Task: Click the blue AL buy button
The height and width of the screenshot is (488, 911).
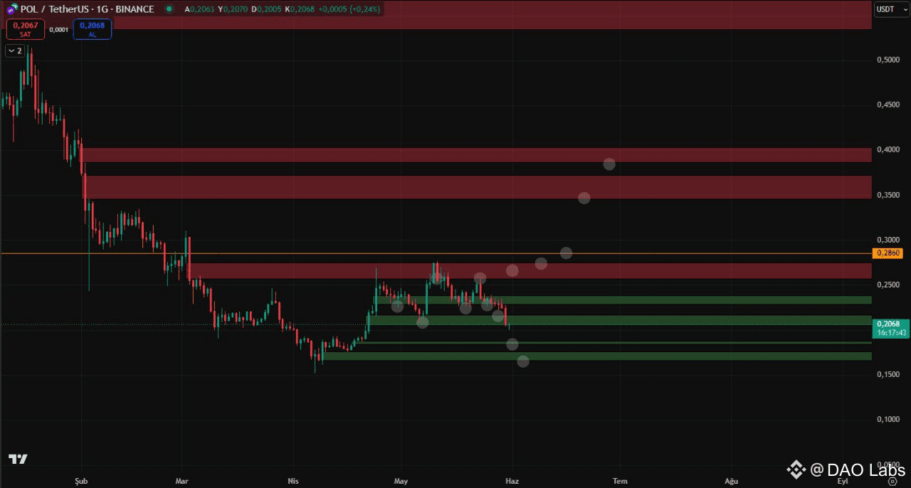Action: coord(91,29)
